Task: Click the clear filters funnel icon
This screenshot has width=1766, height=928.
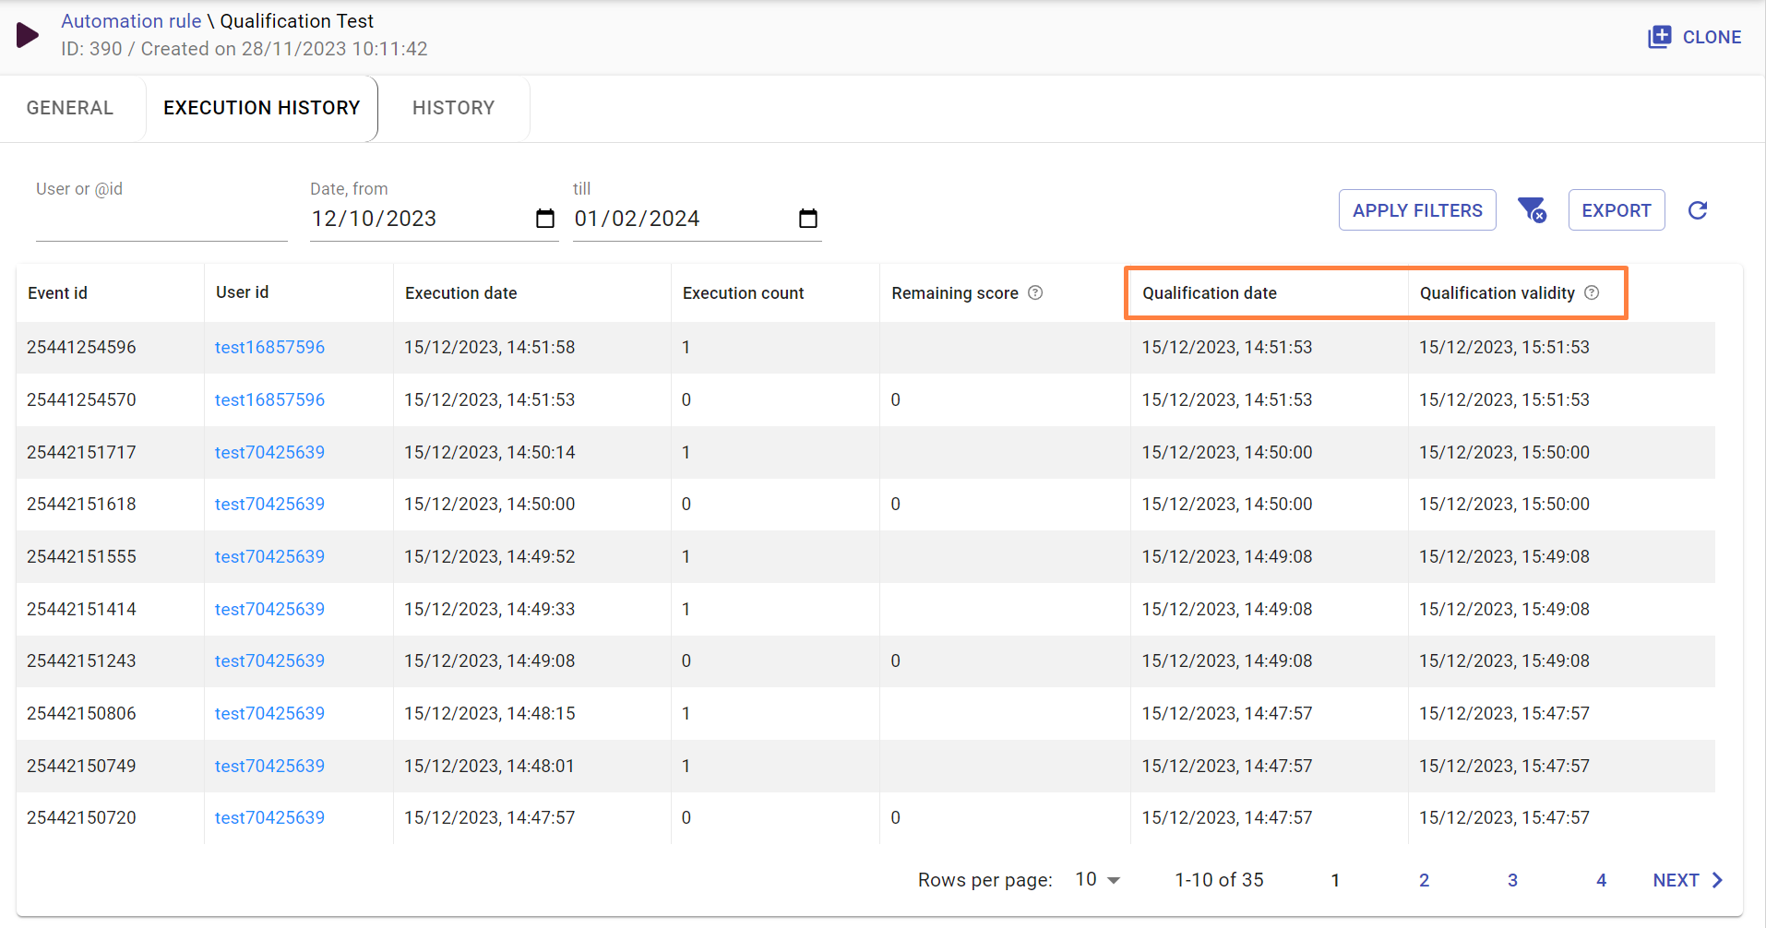Action: pyautogui.click(x=1532, y=210)
